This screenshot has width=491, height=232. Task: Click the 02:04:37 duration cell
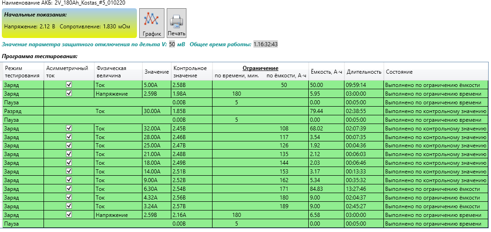click(364, 198)
